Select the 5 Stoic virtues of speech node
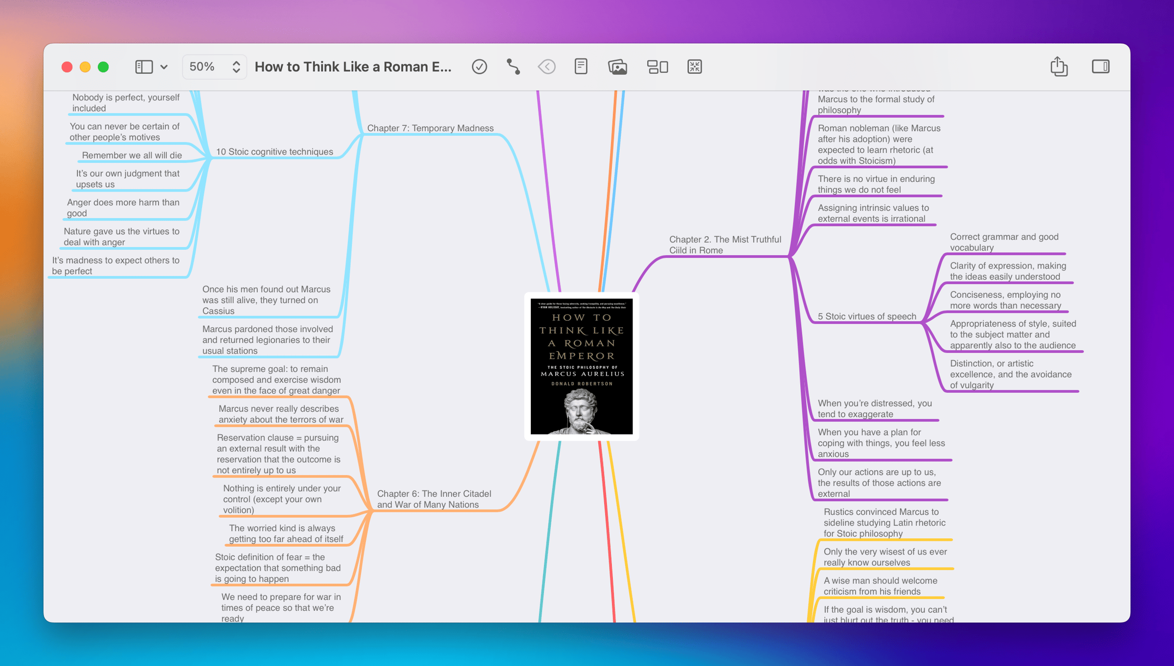Screen dimensions: 1174x666 pos(867,316)
